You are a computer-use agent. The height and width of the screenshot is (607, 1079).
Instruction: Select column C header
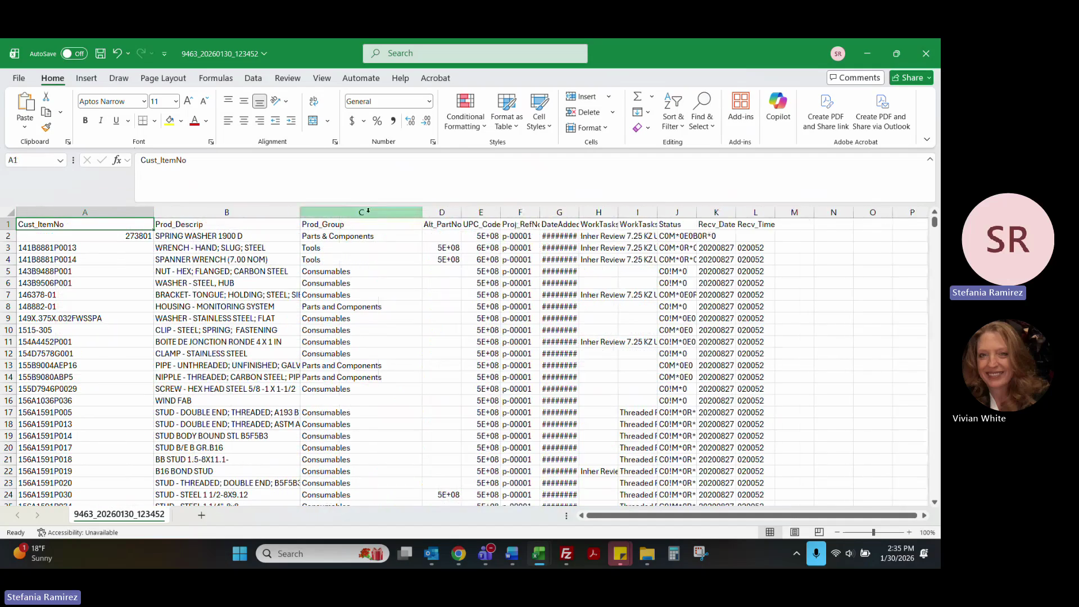point(361,212)
